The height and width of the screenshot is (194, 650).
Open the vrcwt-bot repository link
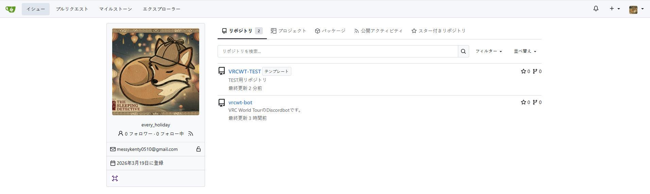coord(240,103)
